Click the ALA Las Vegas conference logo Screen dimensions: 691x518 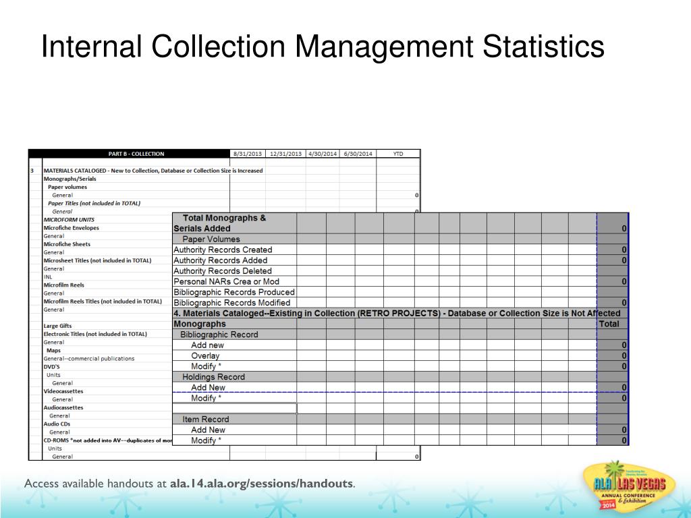pyautogui.click(x=629, y=488)
